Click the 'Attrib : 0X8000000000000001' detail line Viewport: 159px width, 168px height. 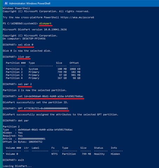coord(24,139)
